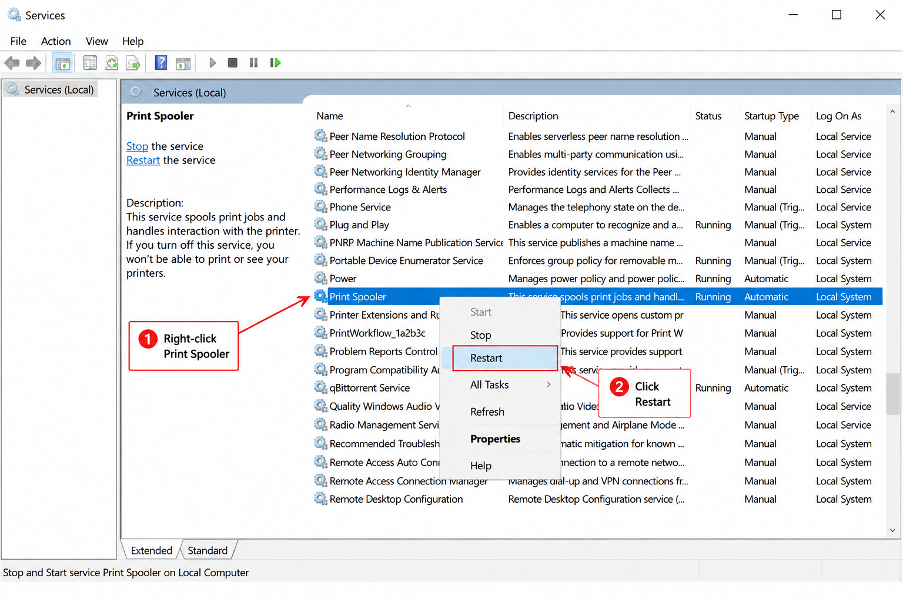This screenshot has width=903, height=602.
Task: Select the Radio Management Service row
Action: pyautogui.click(x=597, y=424)
